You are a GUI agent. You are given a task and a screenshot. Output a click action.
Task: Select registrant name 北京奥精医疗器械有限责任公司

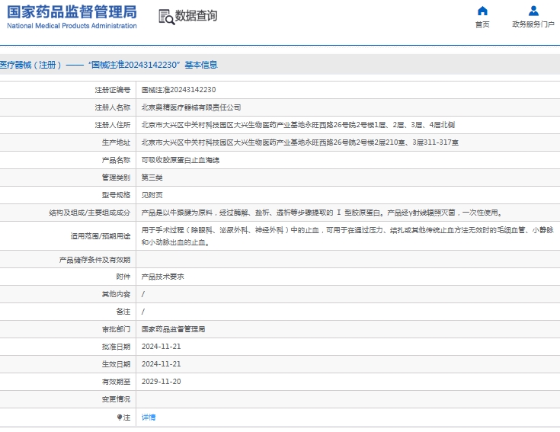pyautogui.click(x=191, y=107)
